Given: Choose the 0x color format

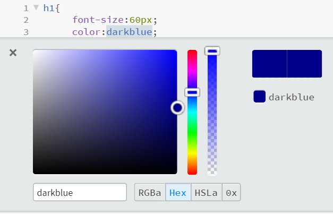Looking at the screenshot, I should [231, 192].
